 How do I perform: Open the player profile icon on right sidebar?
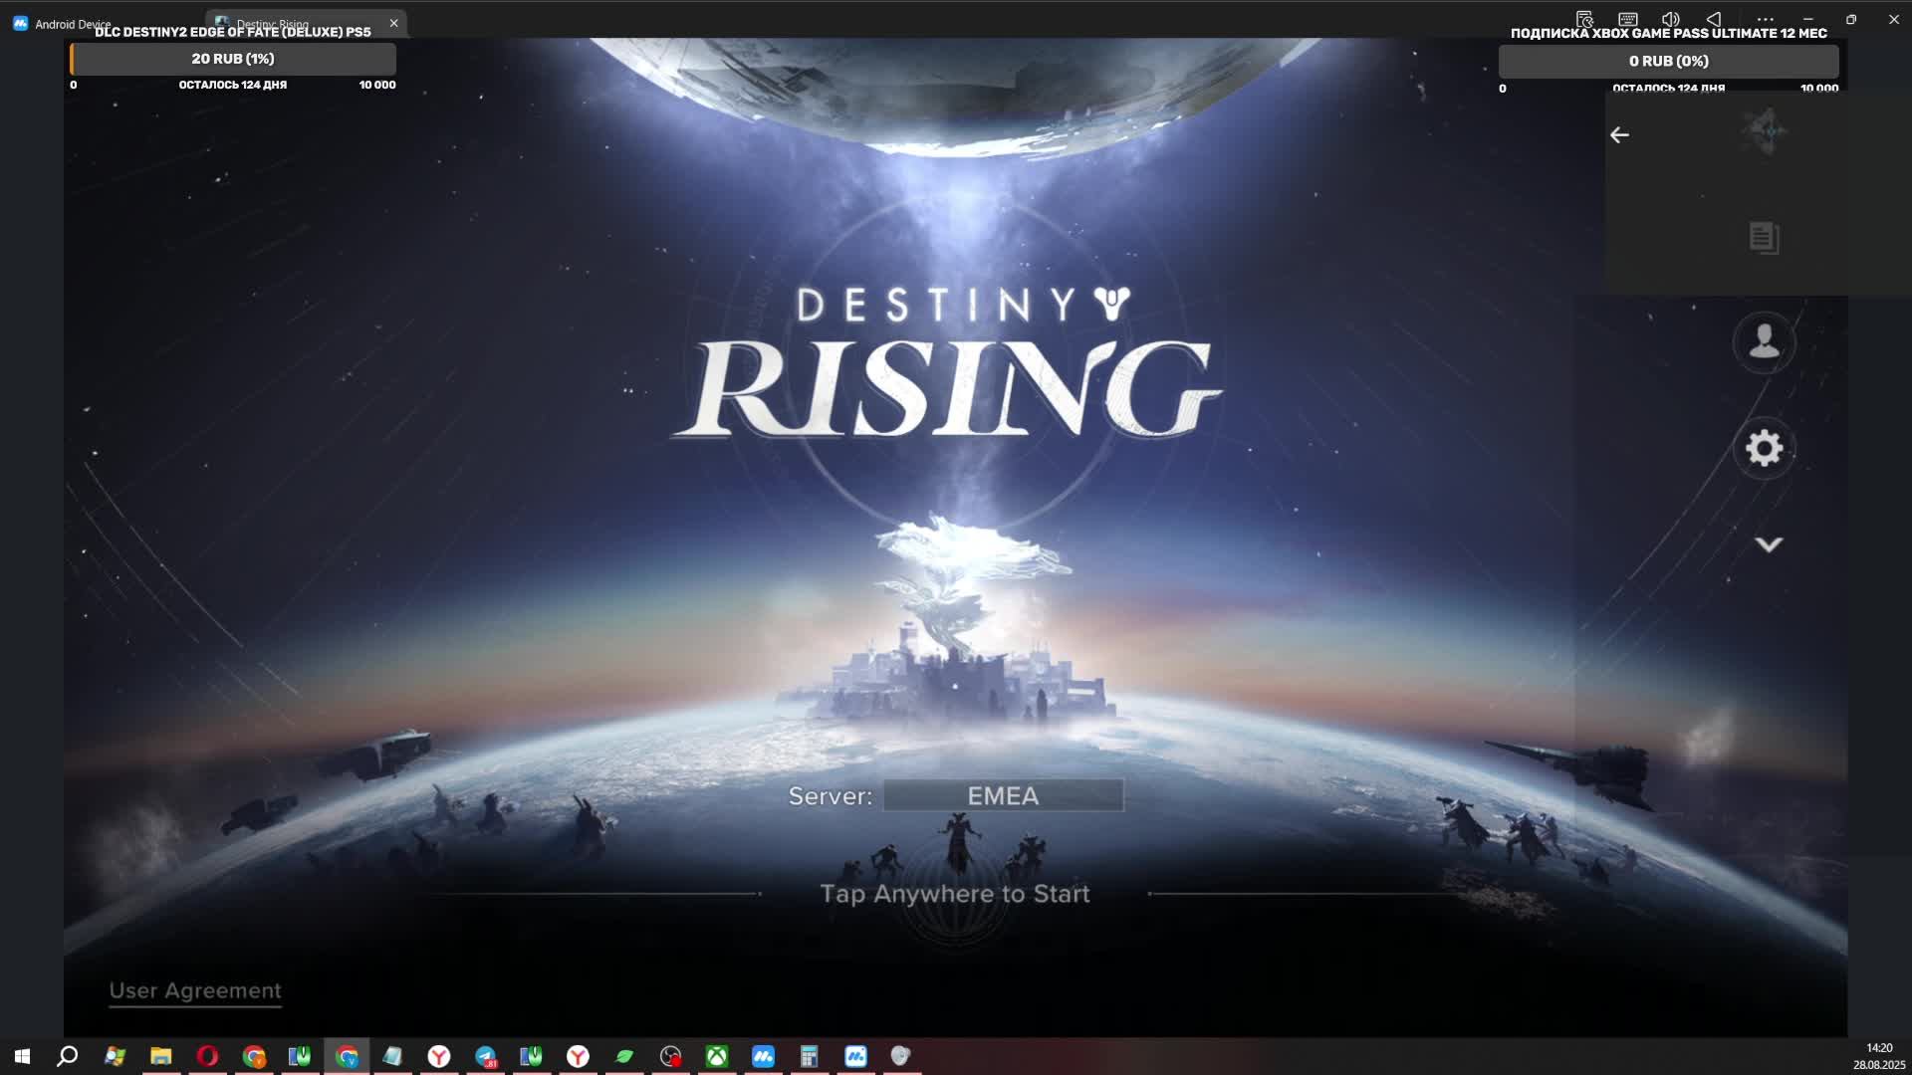pos(1764,342)
